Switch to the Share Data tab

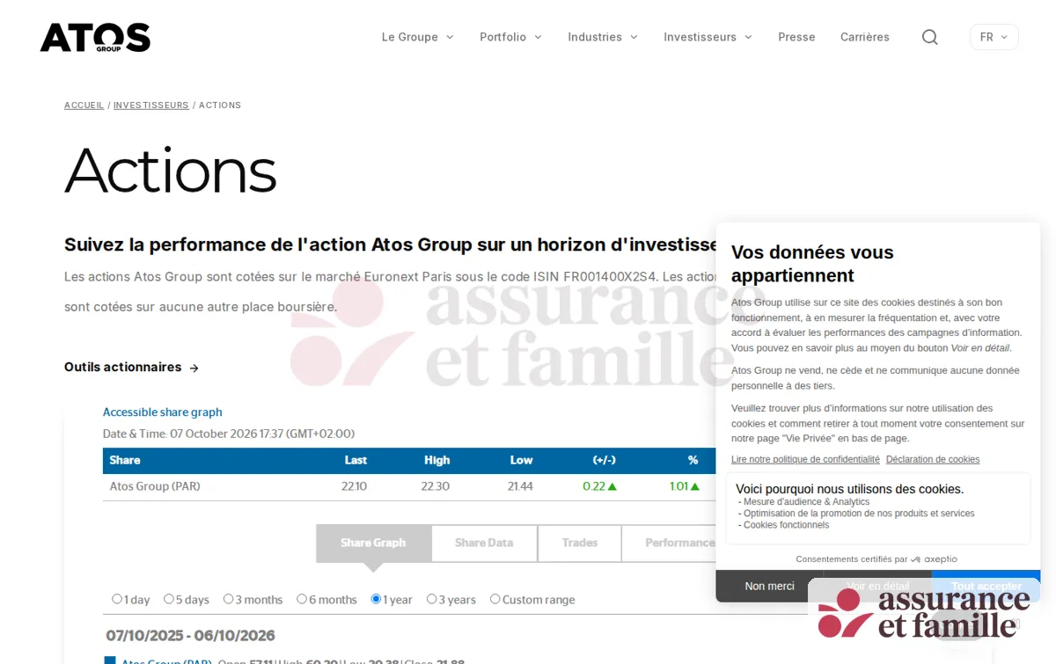(484, 544)
